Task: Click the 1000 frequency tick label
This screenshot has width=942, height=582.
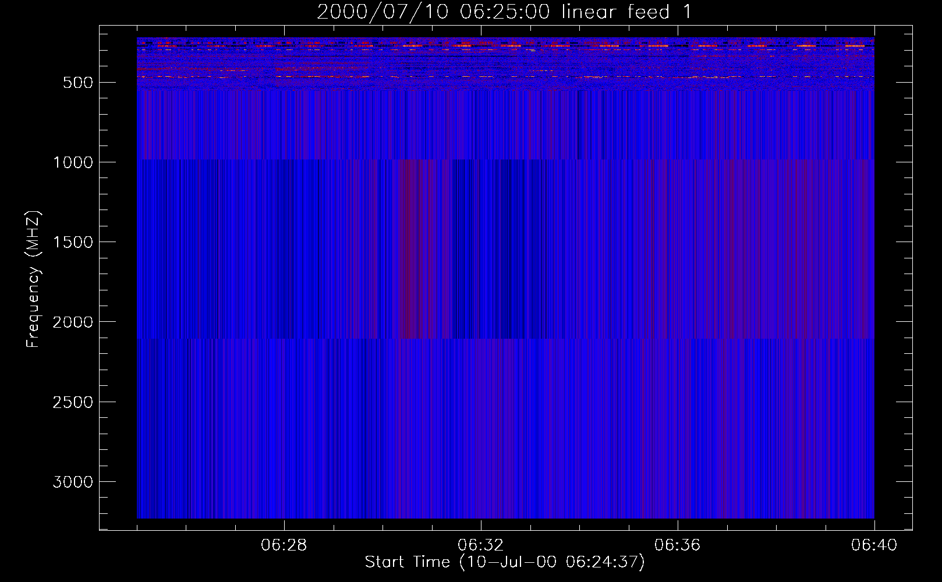Action: point(73,162)
